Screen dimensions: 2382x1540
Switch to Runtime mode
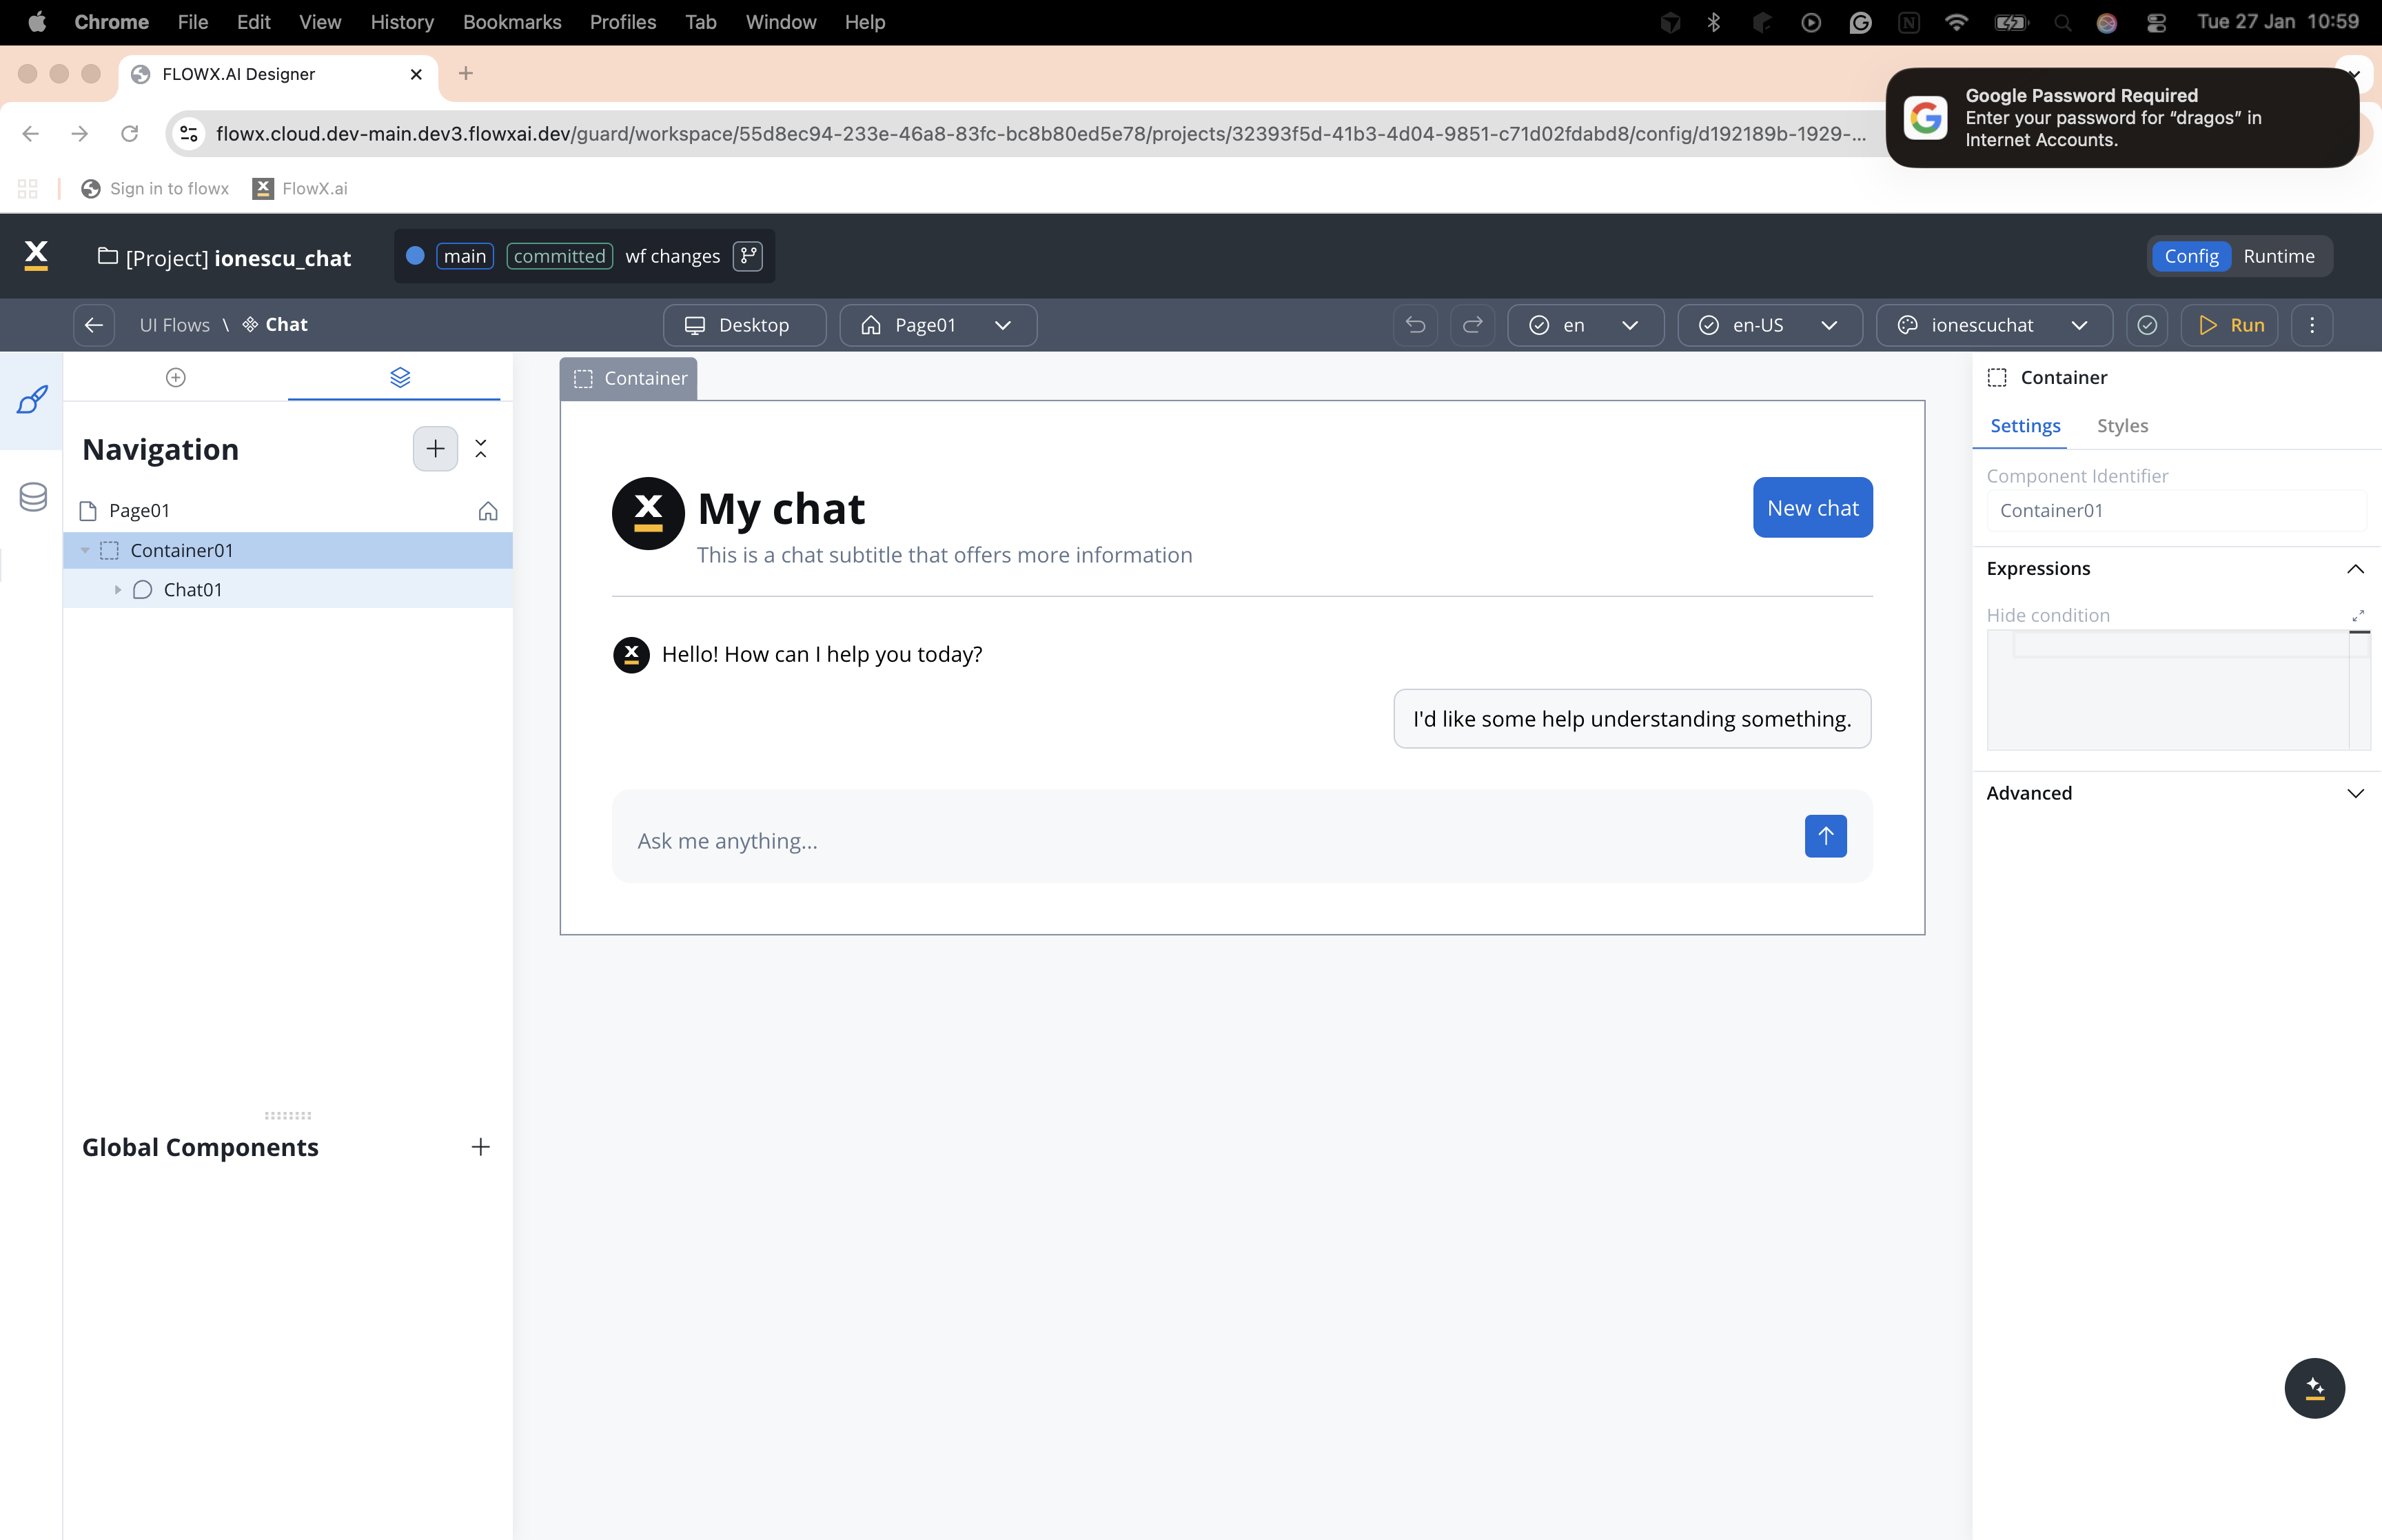click(2278, 256)
